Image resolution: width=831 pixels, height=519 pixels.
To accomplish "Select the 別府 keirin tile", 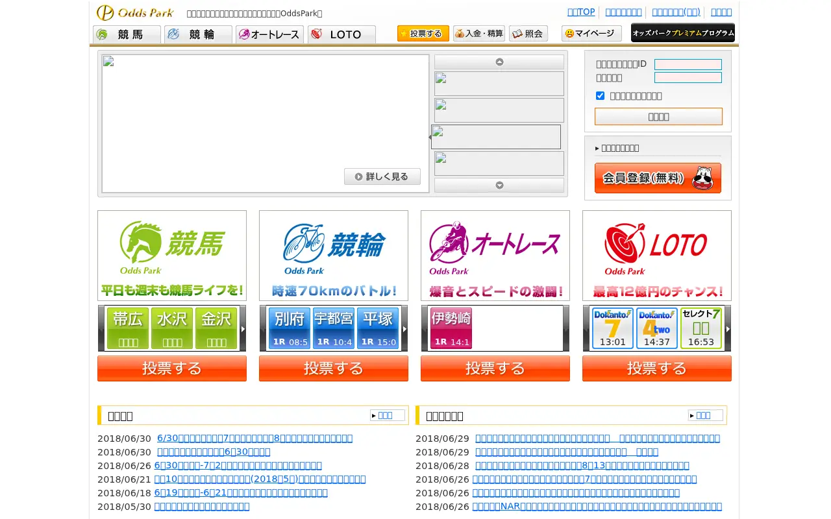I will pyautogui.click(x=290, y=328).
